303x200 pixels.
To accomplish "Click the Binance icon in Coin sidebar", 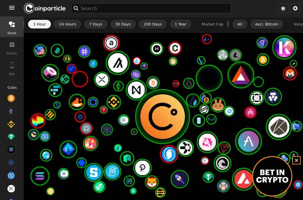I will pyautogui.click(x=11, y=124).
